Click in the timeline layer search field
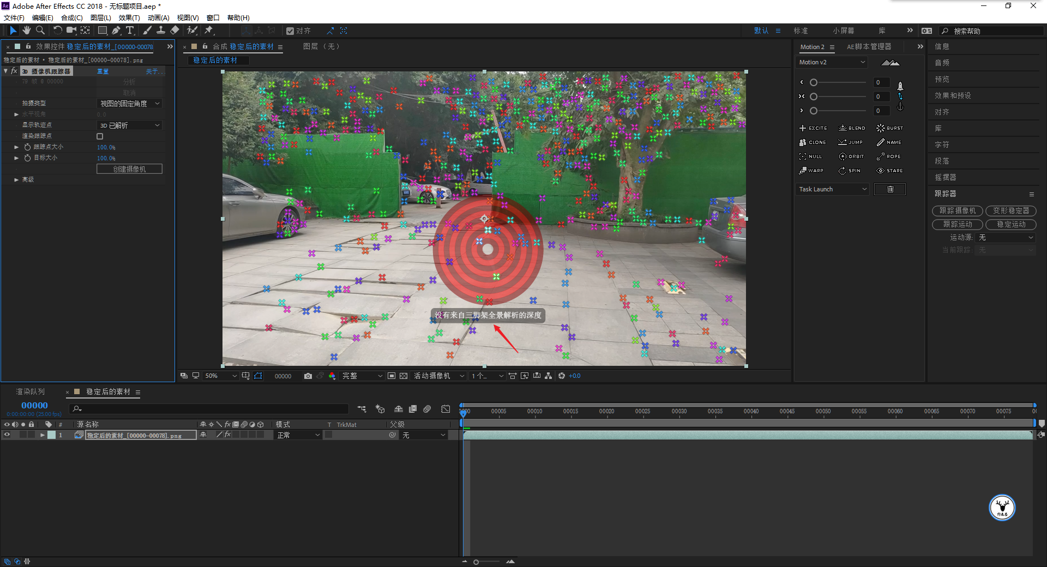Viewport: 1047px width, 567px height. (x=208, y=409)
